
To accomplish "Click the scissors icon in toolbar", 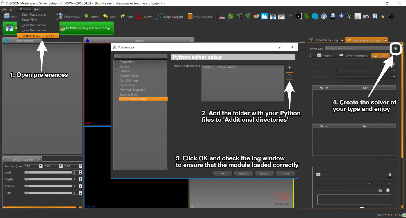I will click(349, 17).
